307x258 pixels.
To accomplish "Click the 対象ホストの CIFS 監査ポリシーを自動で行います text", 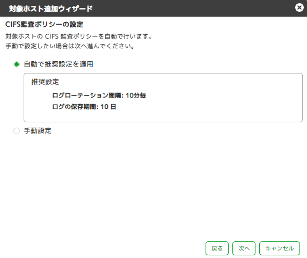I will point(79,36).
